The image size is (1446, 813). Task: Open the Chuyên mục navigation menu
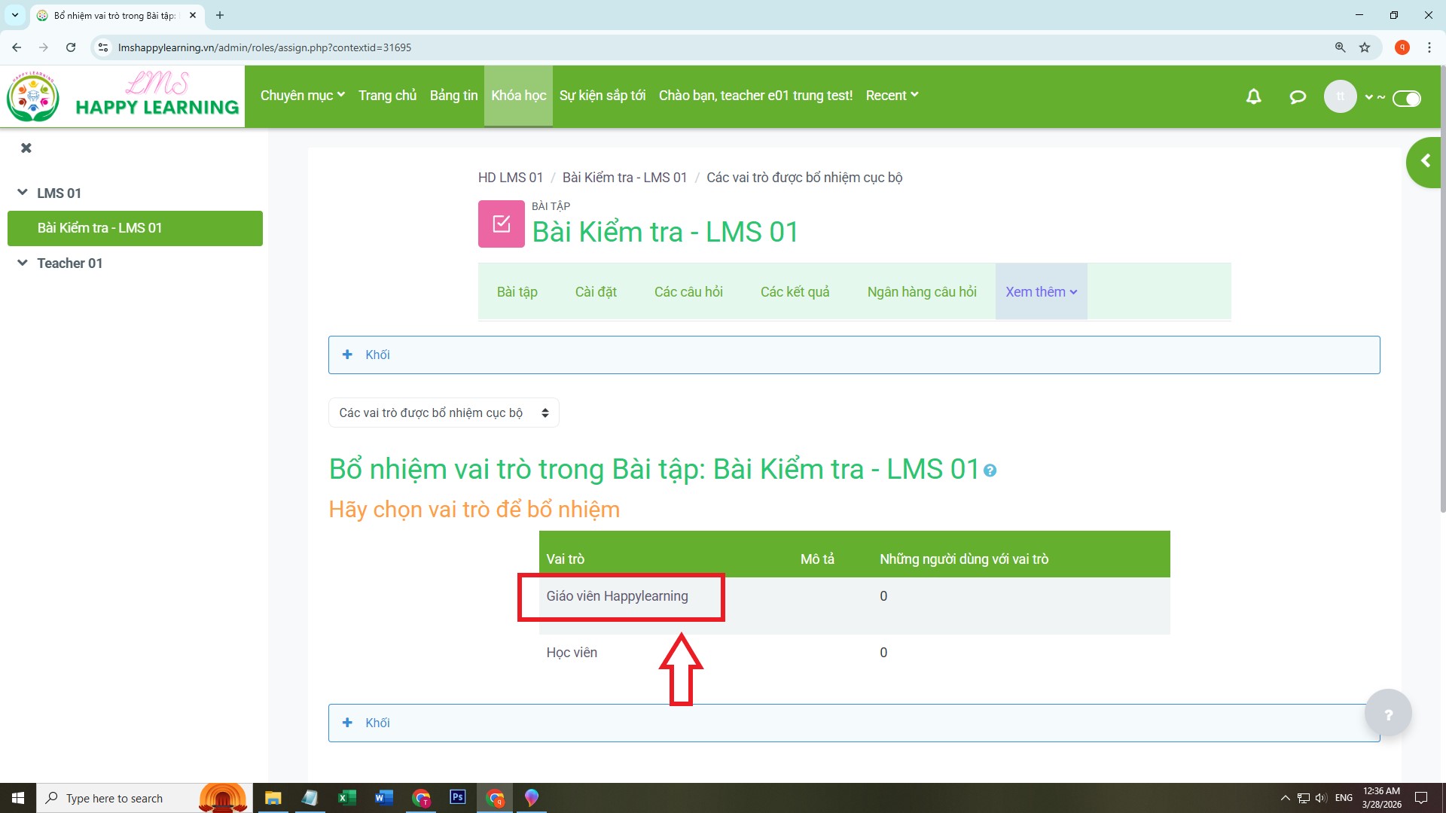click(302, 96)
